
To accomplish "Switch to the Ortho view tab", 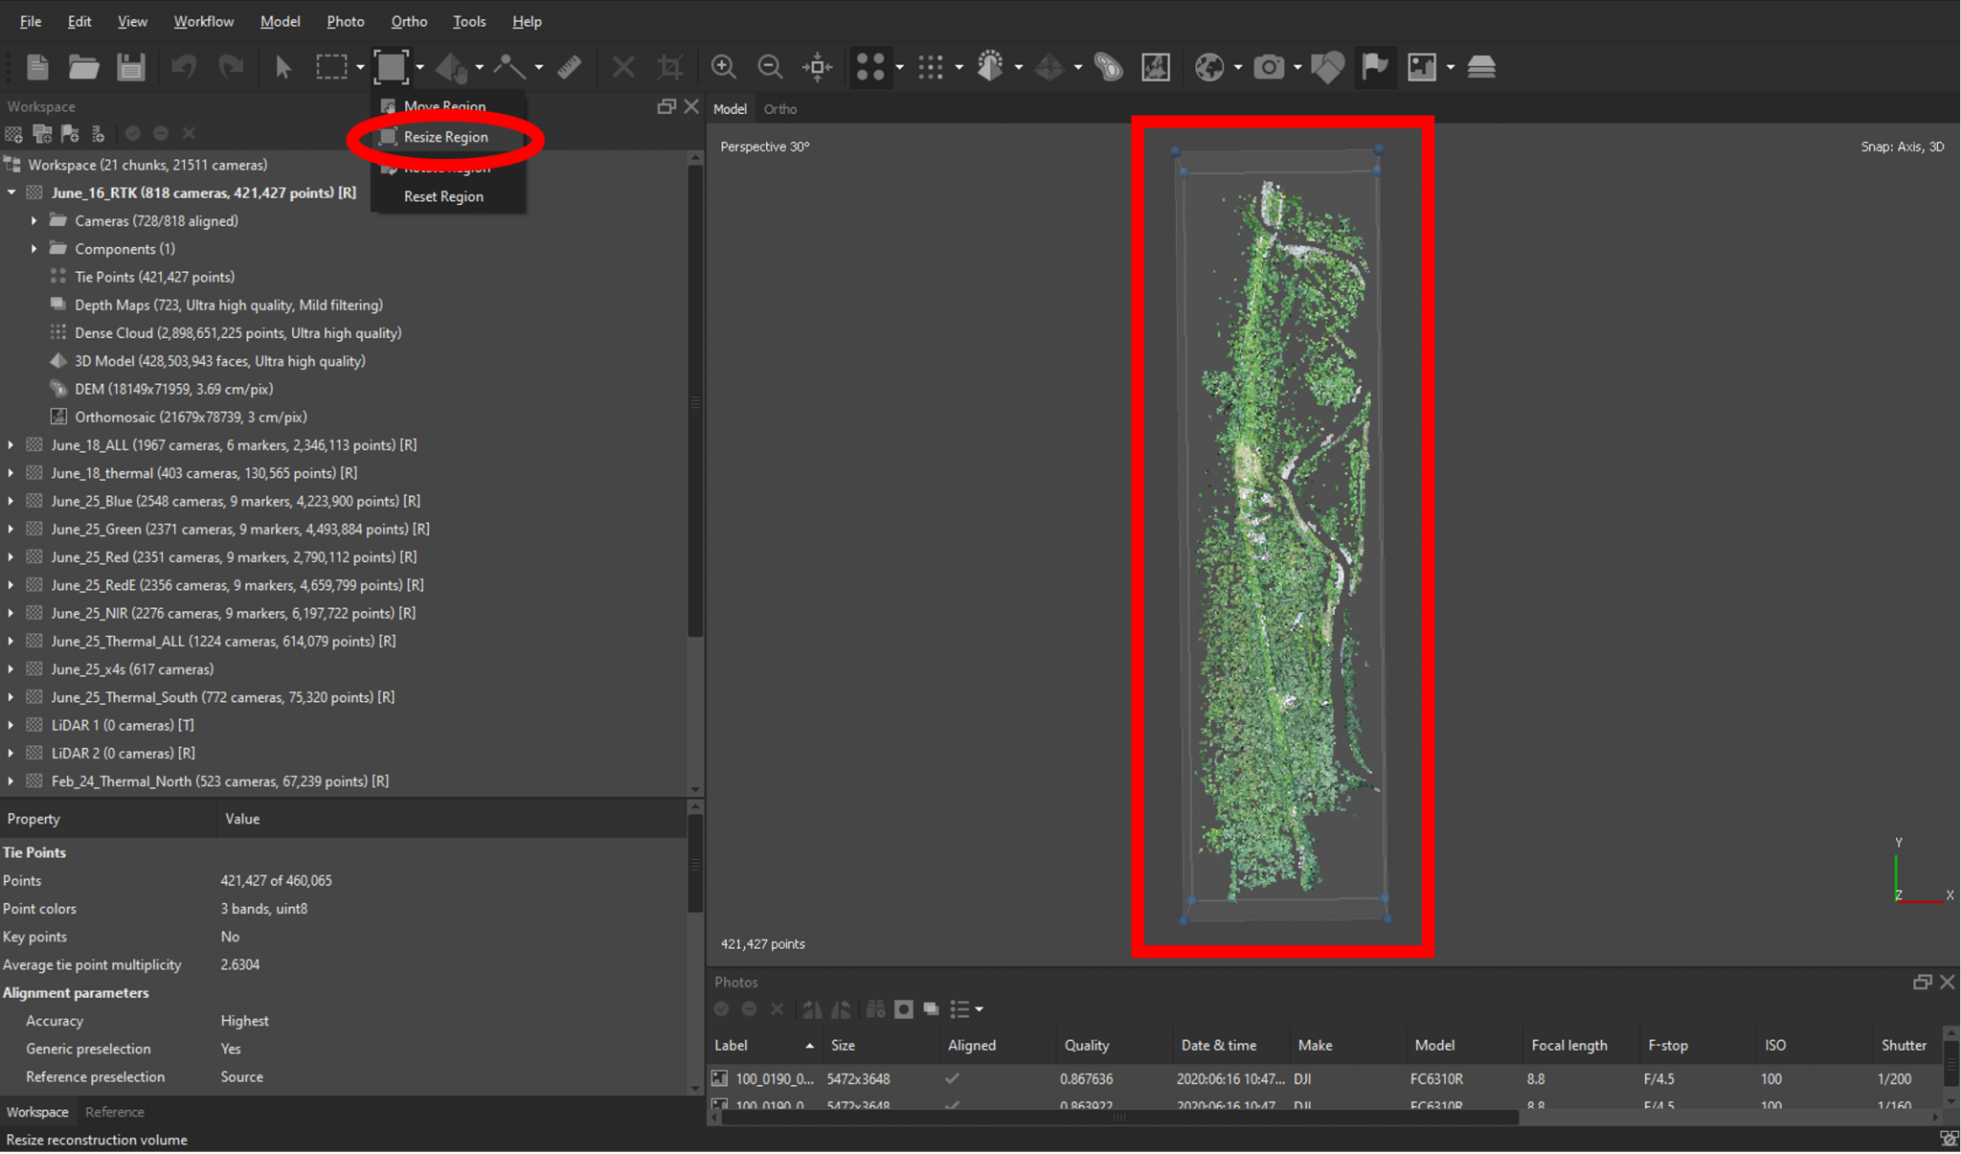I will [x=779, y=108].
